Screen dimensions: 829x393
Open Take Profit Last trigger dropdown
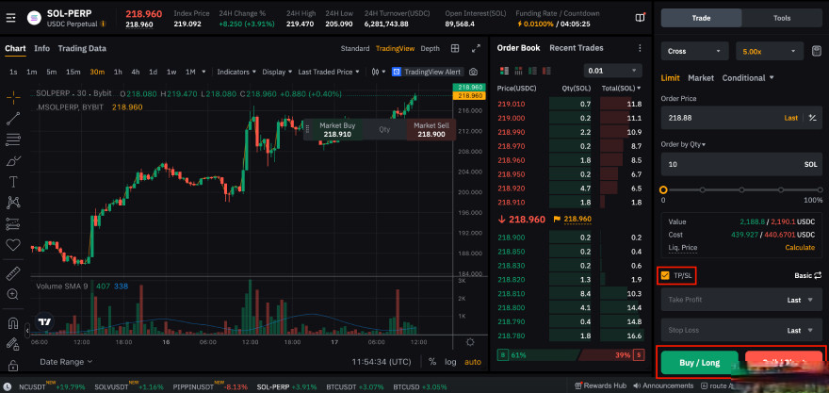pyautogui.click(x=800, y=300)
